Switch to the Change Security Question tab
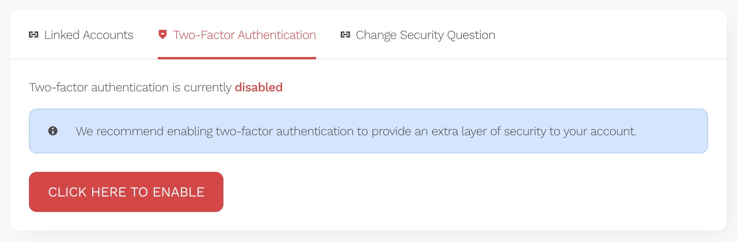The height and width of the screenshot is (242, 737). click(x=425, y=35)
